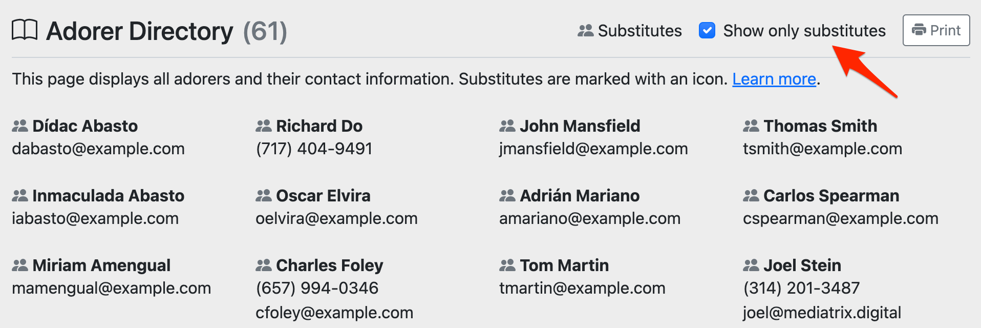Click Charles Foley's phone number
981x328 pixels.
point(317,288)
